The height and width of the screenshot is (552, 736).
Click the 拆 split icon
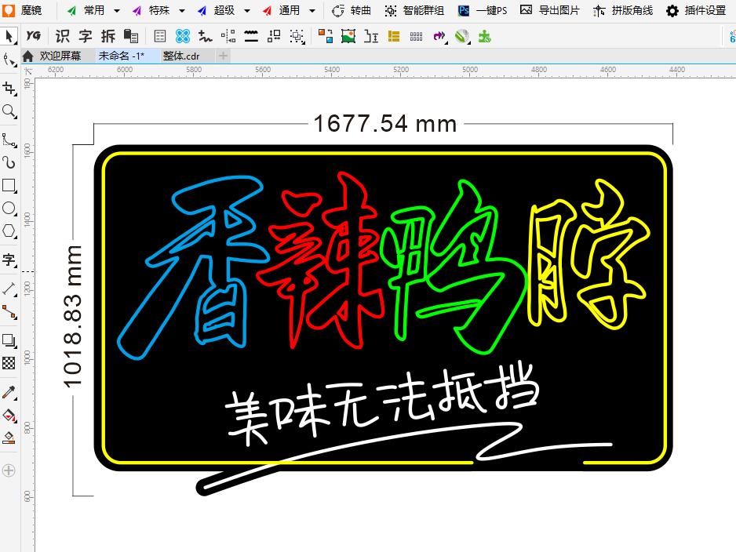click(108, 35)
